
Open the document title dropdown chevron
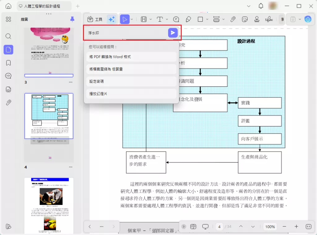249,6
